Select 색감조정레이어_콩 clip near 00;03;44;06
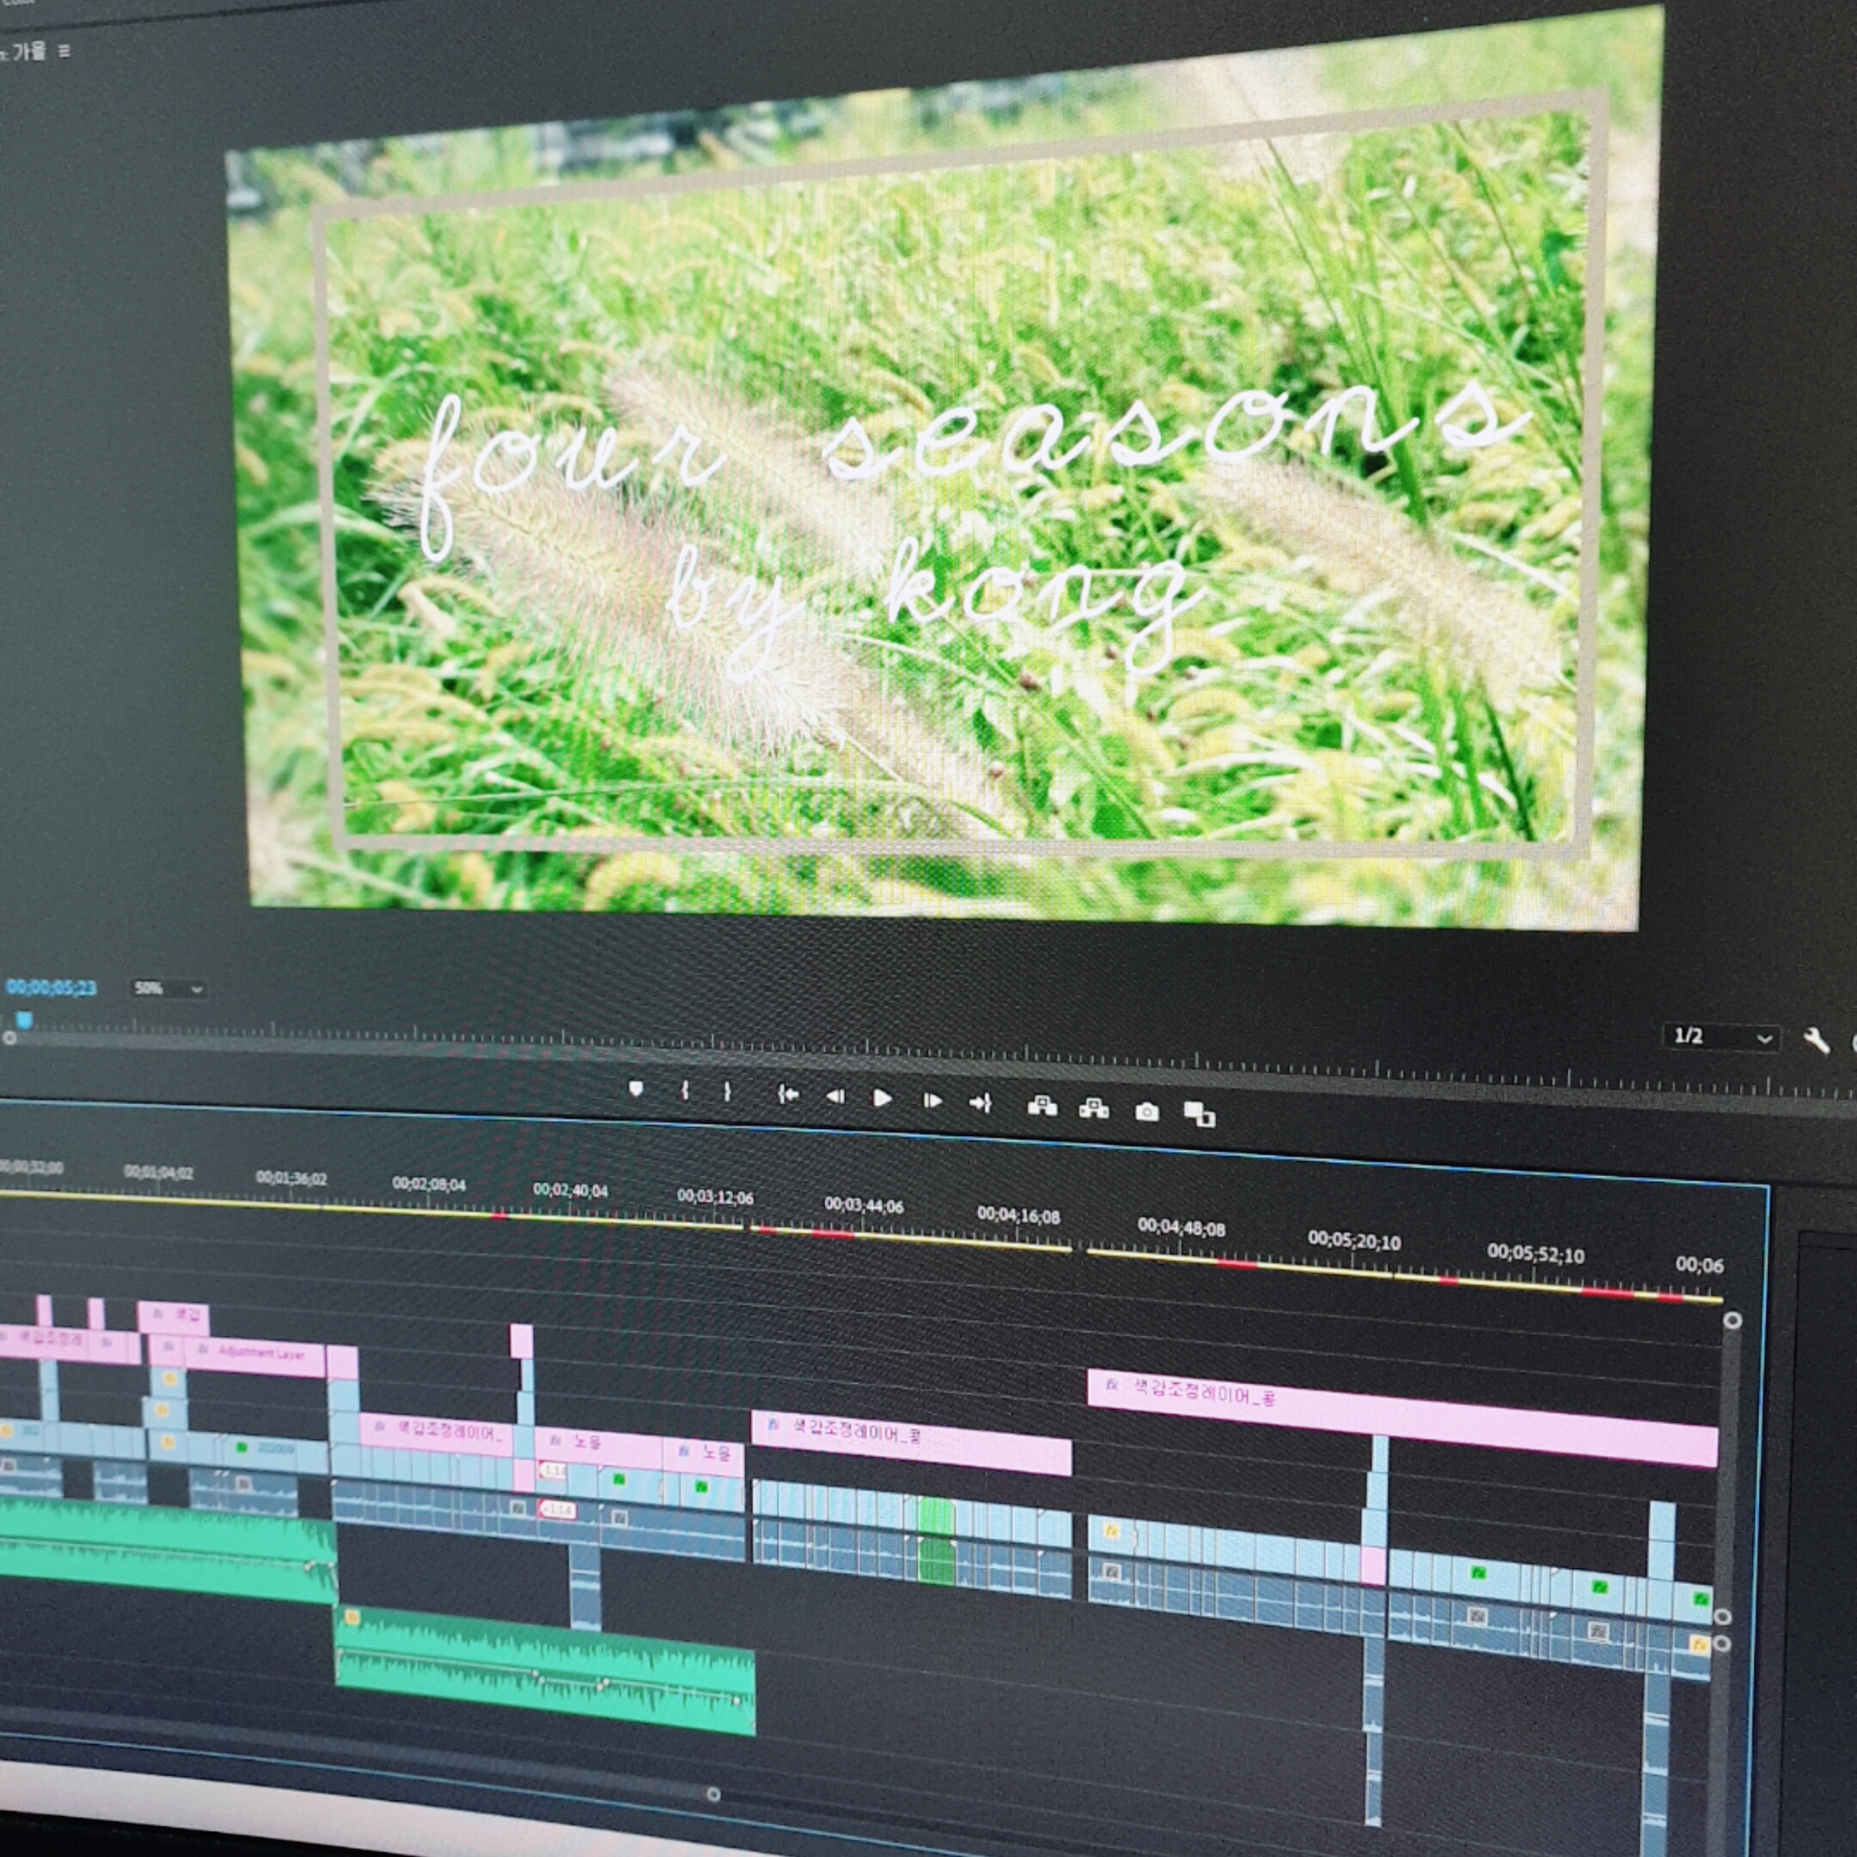This screenshot has width=1857, height=1857. (x=910, y=1442)
